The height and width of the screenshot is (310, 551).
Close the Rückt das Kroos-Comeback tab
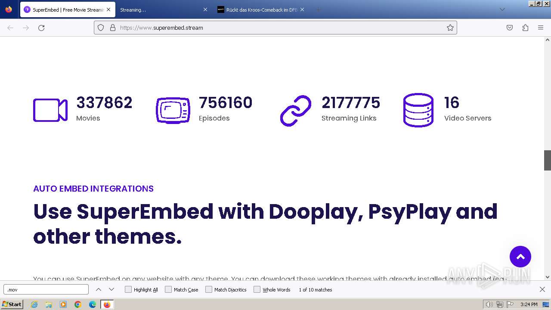tap(302, 9)
